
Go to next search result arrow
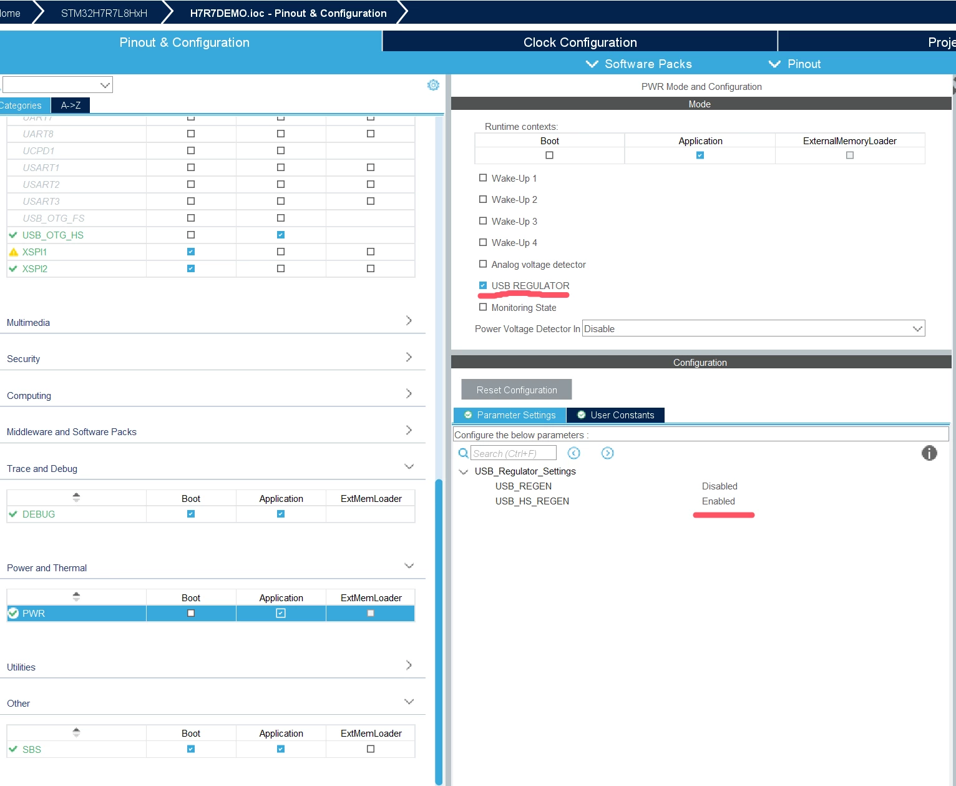(x=608, y=453)
